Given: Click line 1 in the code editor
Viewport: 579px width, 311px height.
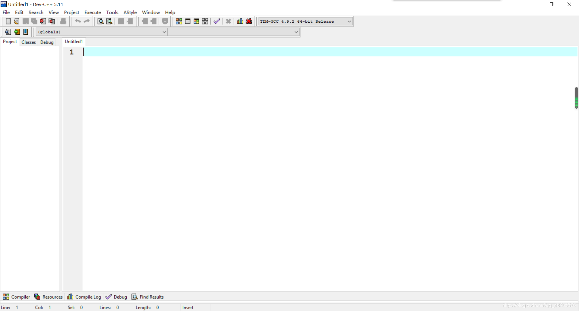Looking at the screenshot, I should [x=330, y=52].
